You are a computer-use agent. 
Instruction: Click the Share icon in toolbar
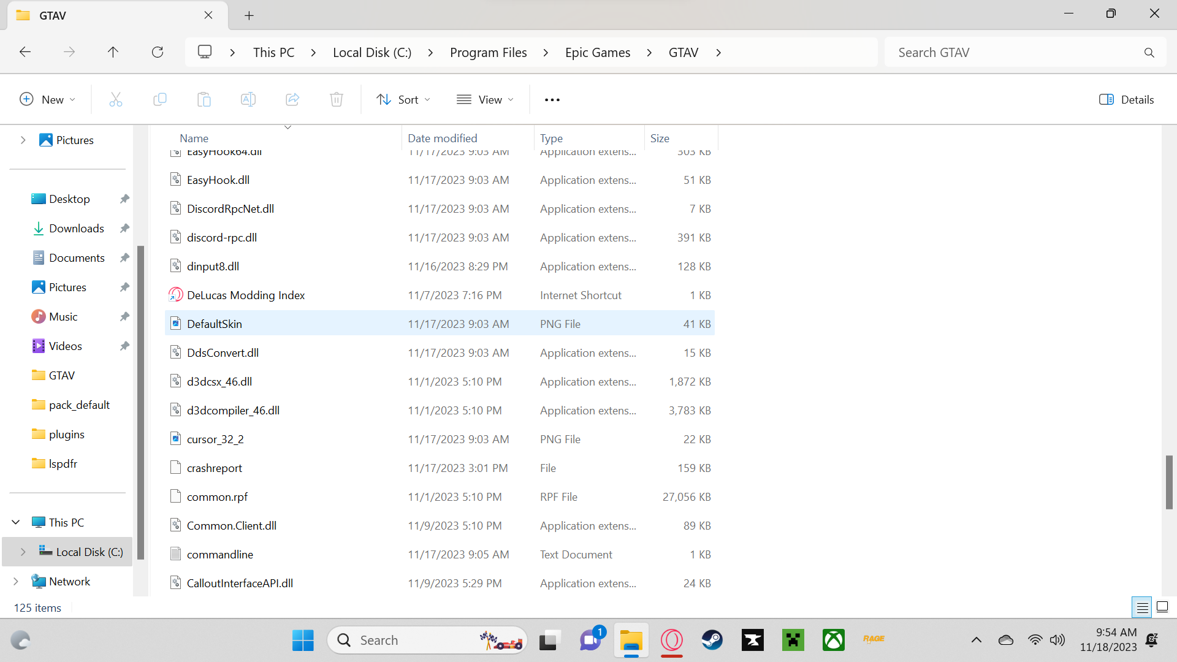[x=292, y=99]
